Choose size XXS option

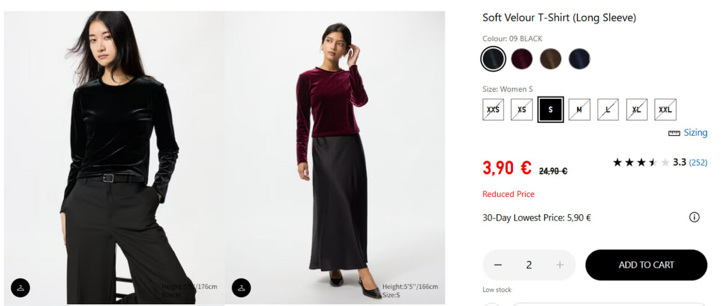(493, 110)
